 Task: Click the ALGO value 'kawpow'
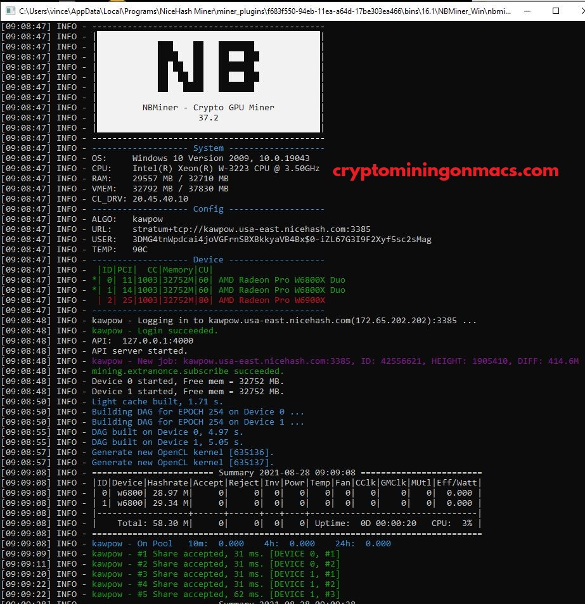point(148,219)
